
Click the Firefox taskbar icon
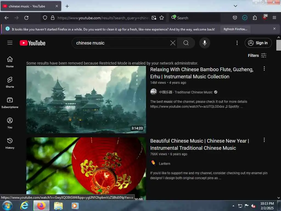[41, 206]
